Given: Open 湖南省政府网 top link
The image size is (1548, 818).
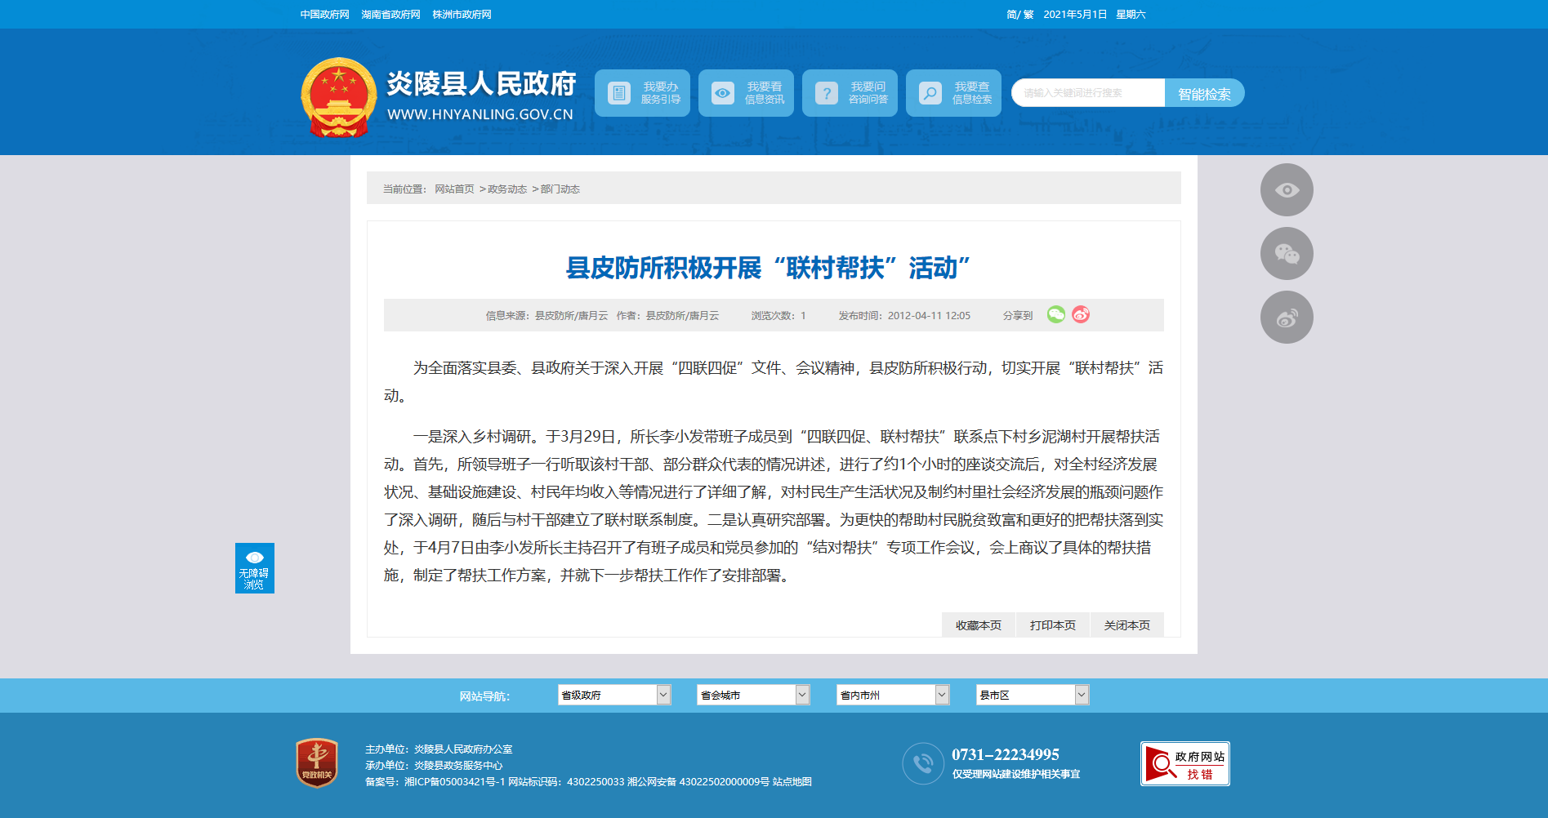Looking at the screenshot, I should pos(390,15).
